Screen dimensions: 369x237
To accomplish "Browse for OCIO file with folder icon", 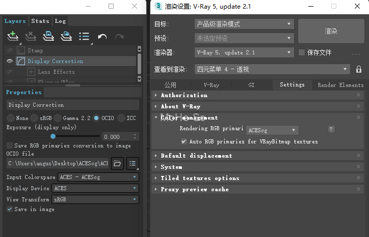I will [117, 163].
